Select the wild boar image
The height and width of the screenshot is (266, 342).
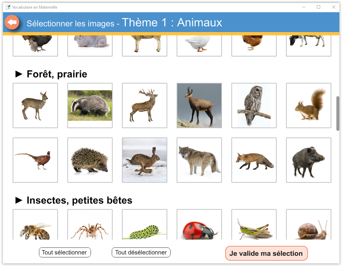[x=308, y=160]
